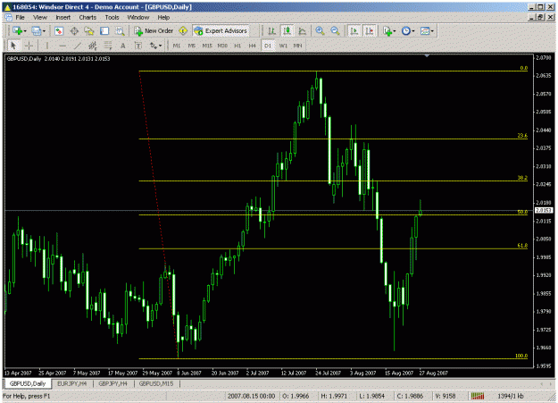Viewport: 558px width, 403px height.
Task: Launch MetaEditor via the yellow diamond icon
Action: tap(183, 31)
